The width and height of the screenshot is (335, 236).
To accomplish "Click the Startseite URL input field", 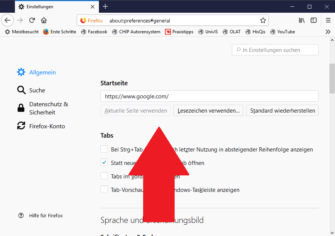I will tap(209, 96).
